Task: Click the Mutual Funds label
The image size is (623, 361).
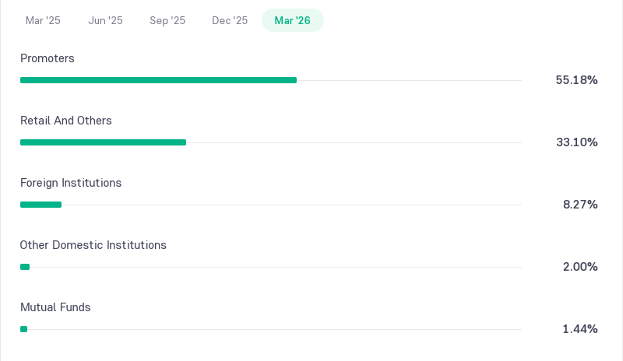Action: [55, 307]
